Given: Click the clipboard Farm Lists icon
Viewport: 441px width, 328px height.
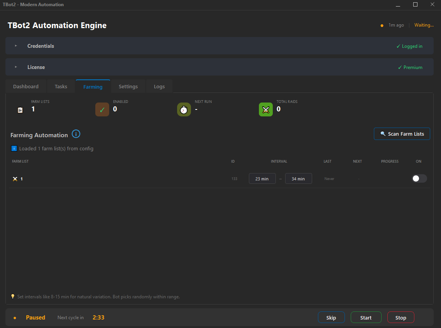Looking at the screenshot, I should point(20,109).
